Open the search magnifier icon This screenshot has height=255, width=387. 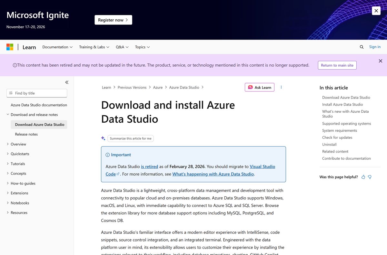click(x=362, y=47)
